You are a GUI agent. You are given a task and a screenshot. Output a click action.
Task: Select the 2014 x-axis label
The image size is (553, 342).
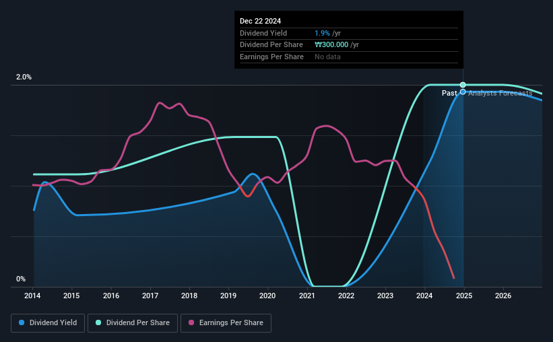click(32, 296)
